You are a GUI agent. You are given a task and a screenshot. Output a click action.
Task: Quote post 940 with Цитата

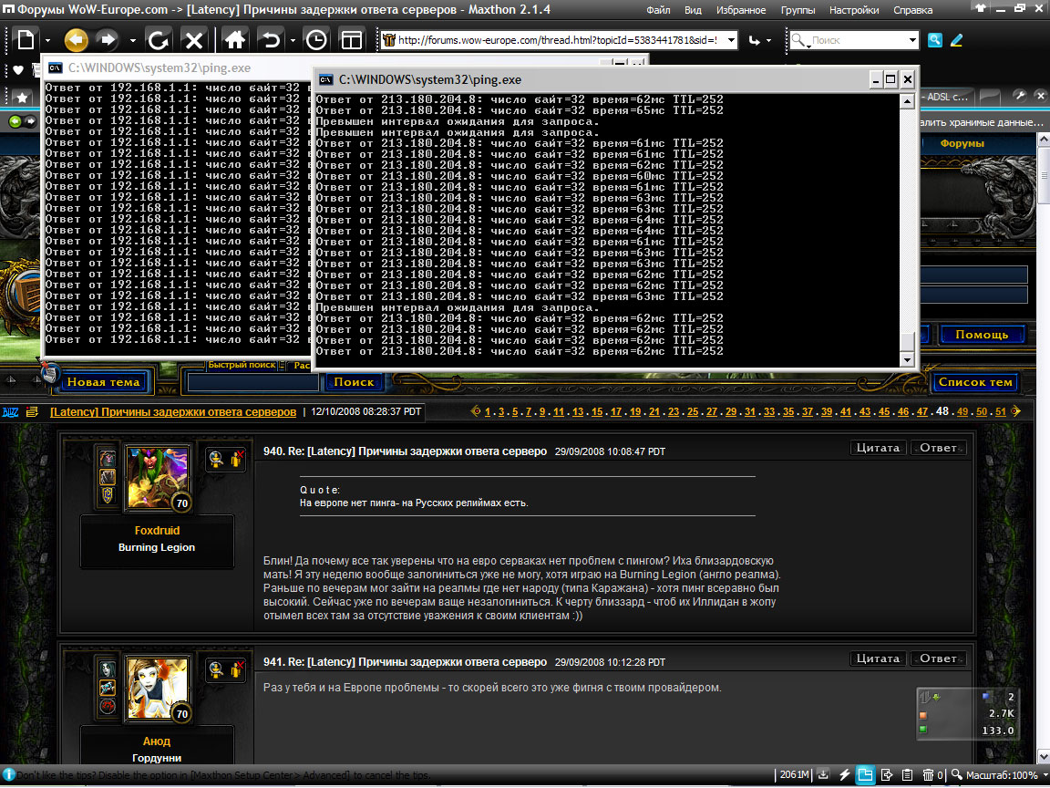(878, 448)
